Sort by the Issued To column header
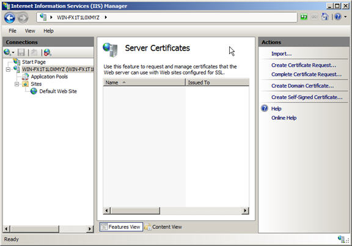This screenshot has height=246, width=352. coord(218,83)
